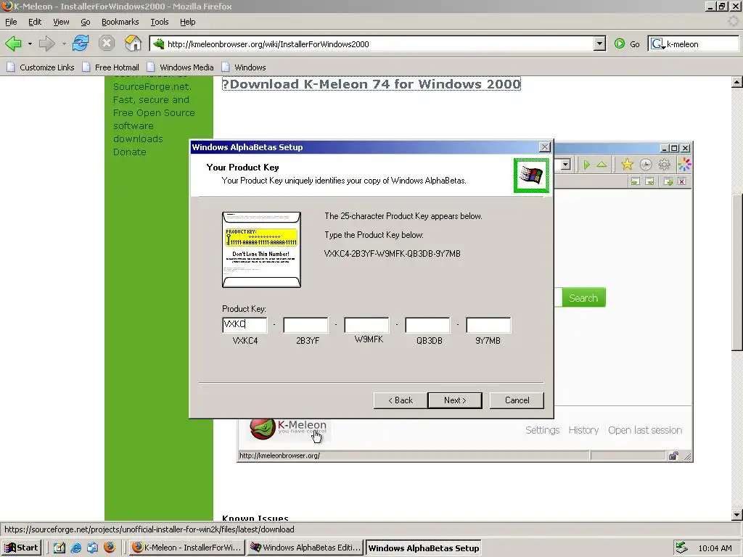Click the red X close tab icon in K-Meleon
743x557 pixels.
[x=681, y=181]
